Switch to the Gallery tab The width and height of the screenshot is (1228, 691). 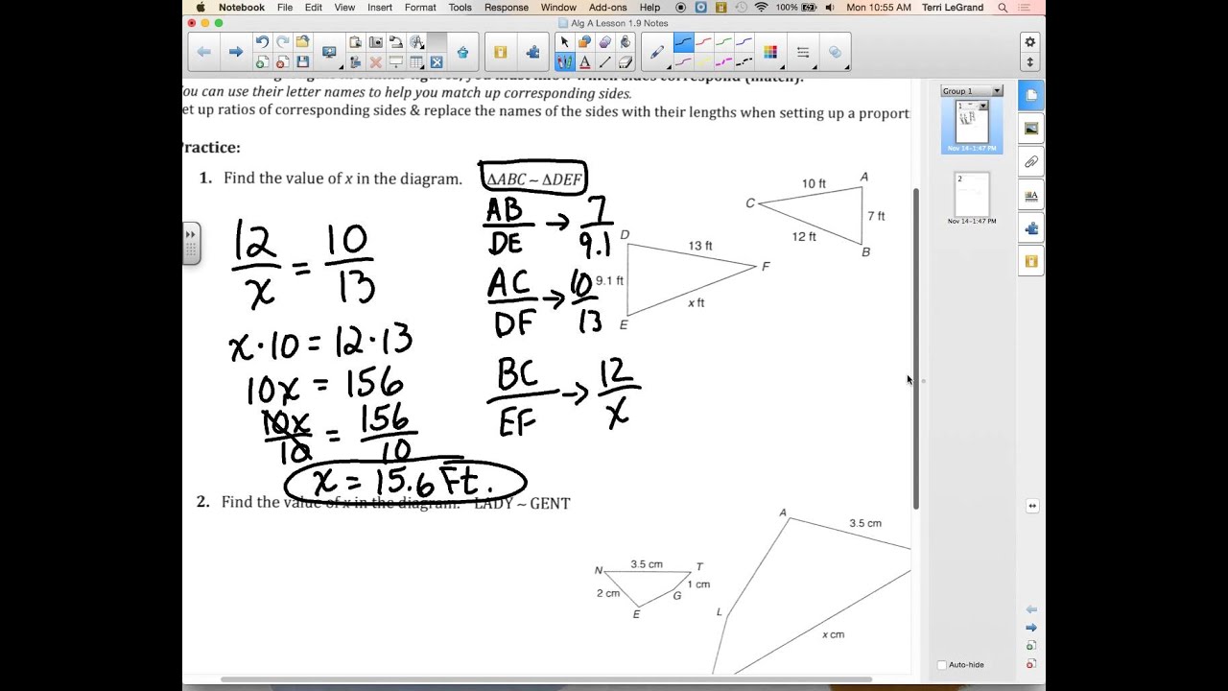tap(1031, 129)
